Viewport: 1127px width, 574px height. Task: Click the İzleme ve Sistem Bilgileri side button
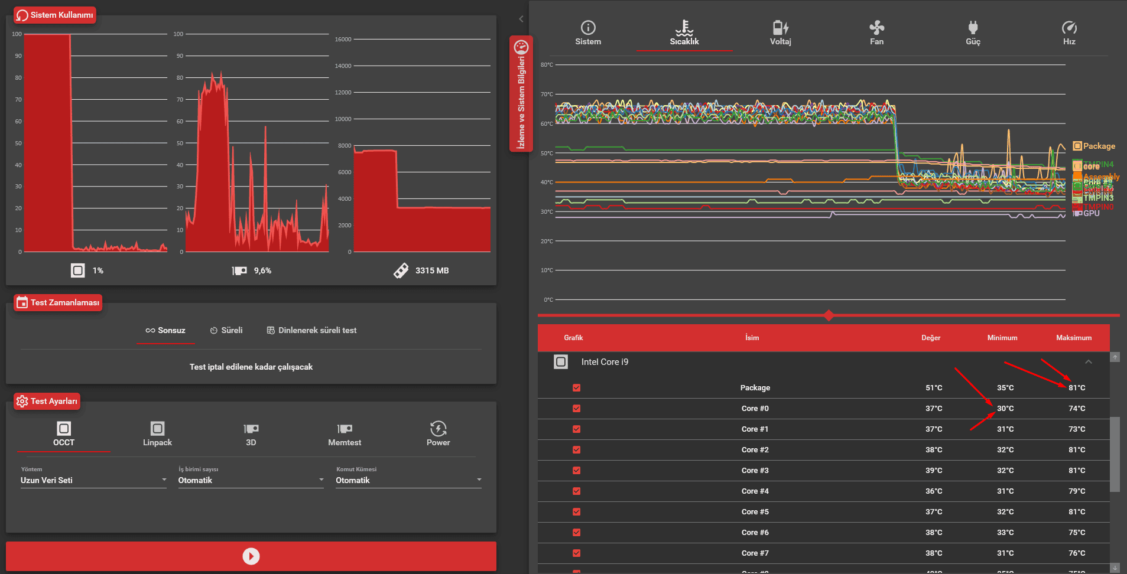(521, 94)
